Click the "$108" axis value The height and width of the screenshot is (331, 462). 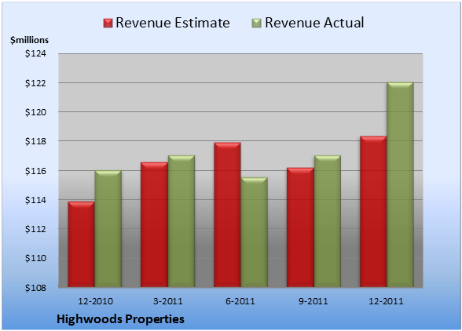pos(35,288)
